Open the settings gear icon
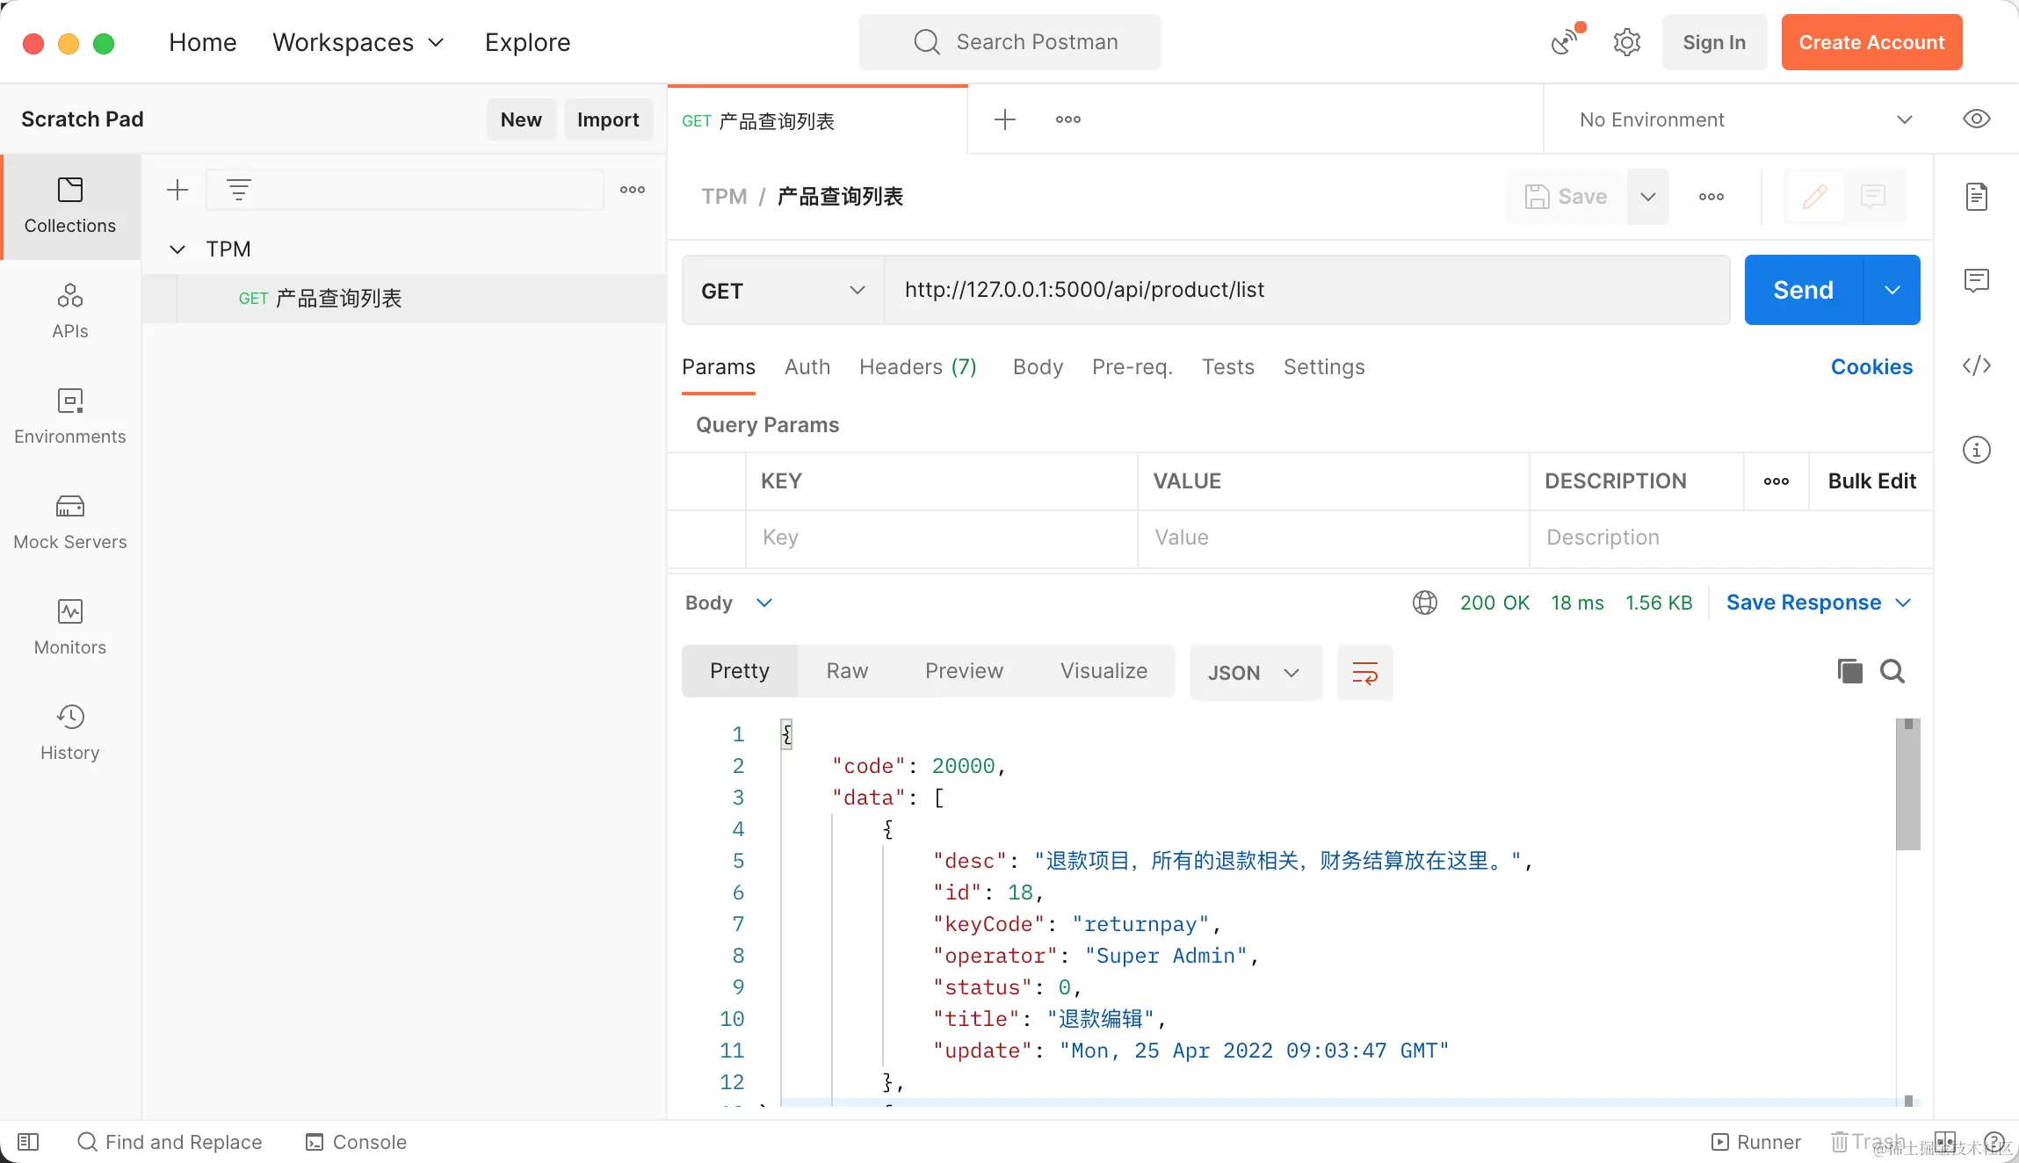 (x=1626, y=42)
